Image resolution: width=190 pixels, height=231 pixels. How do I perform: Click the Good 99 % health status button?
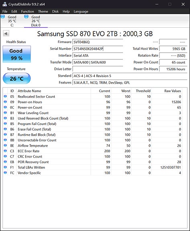click(x=16, y=54)
